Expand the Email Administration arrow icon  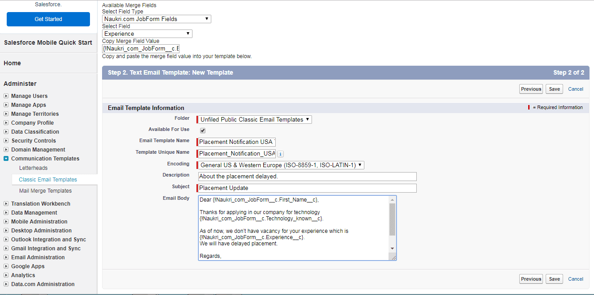[6, 257]
